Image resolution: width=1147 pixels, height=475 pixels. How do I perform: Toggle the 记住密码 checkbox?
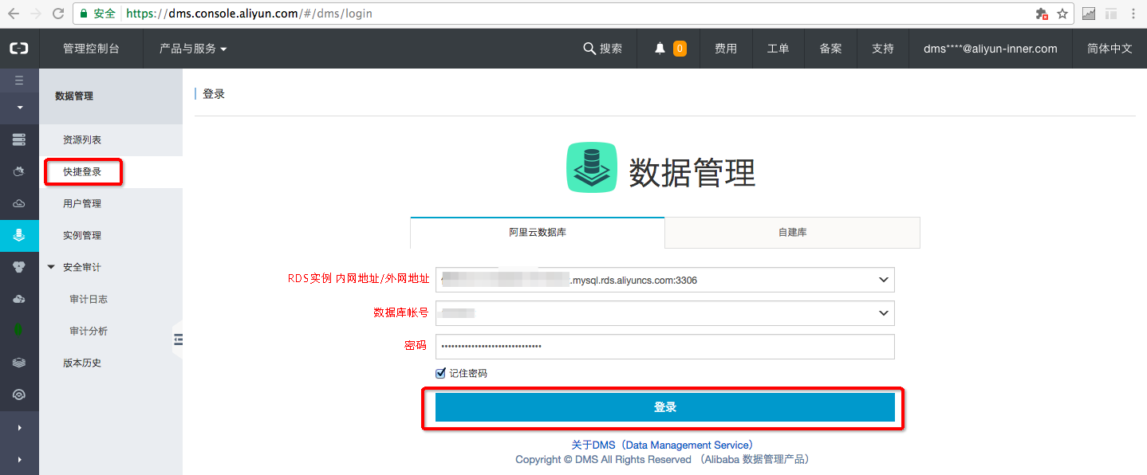coord(440,373)
